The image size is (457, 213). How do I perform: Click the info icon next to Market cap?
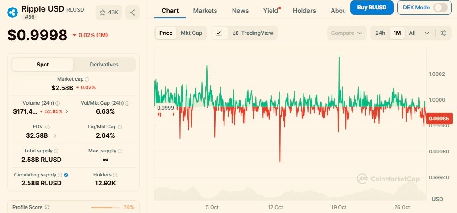tap(87, 79)
